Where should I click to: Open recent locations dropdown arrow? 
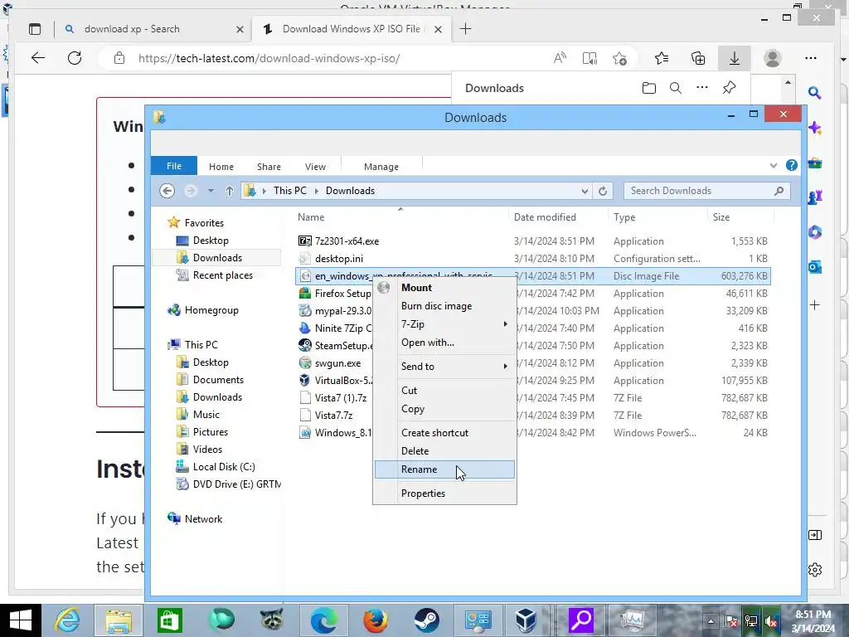(x=211, y=191)
